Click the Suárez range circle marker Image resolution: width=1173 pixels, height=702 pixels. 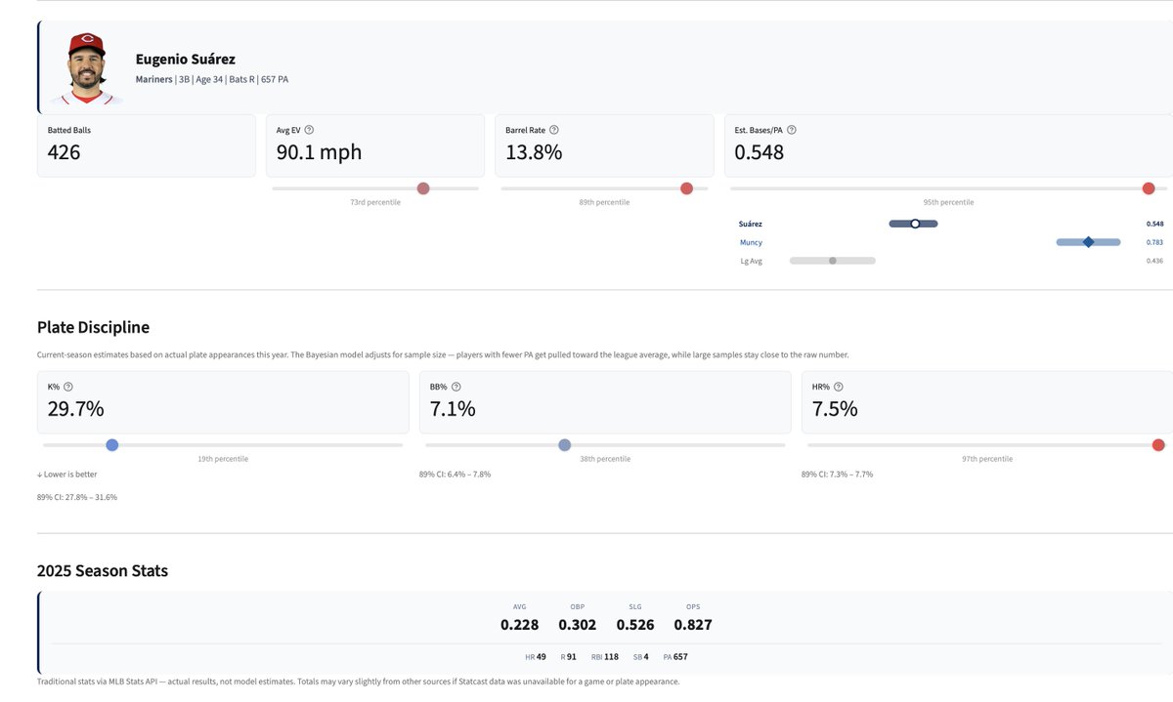[x=915, y=224]
